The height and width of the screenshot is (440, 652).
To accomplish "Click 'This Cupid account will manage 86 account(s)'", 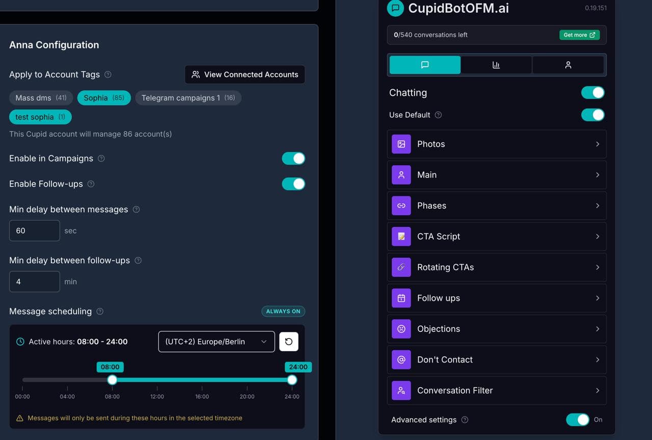I will (x=91, y=134).
